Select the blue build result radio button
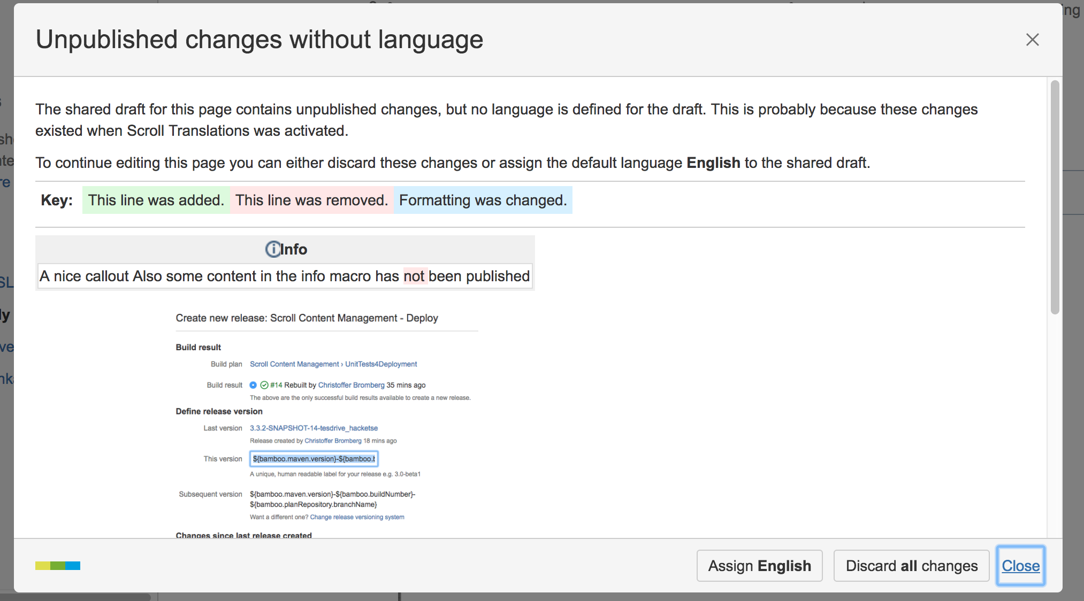The image size is (1084, 601). (x=253, y=385)
